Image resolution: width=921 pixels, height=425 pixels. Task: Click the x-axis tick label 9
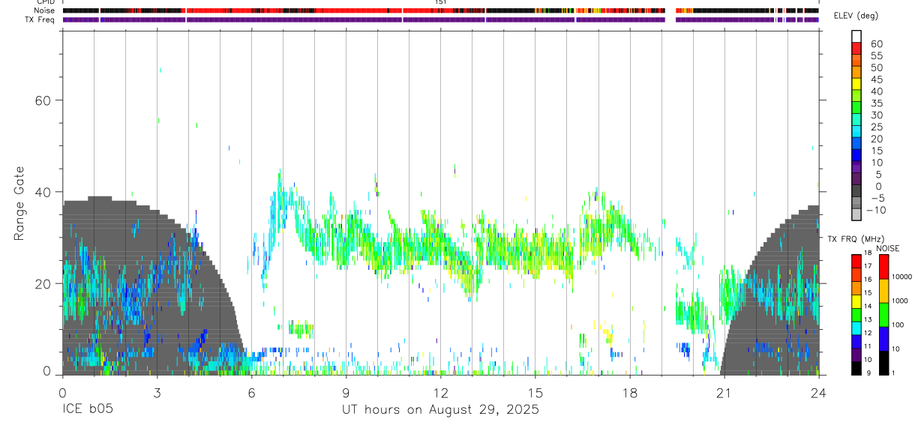[x=346, y=392]
